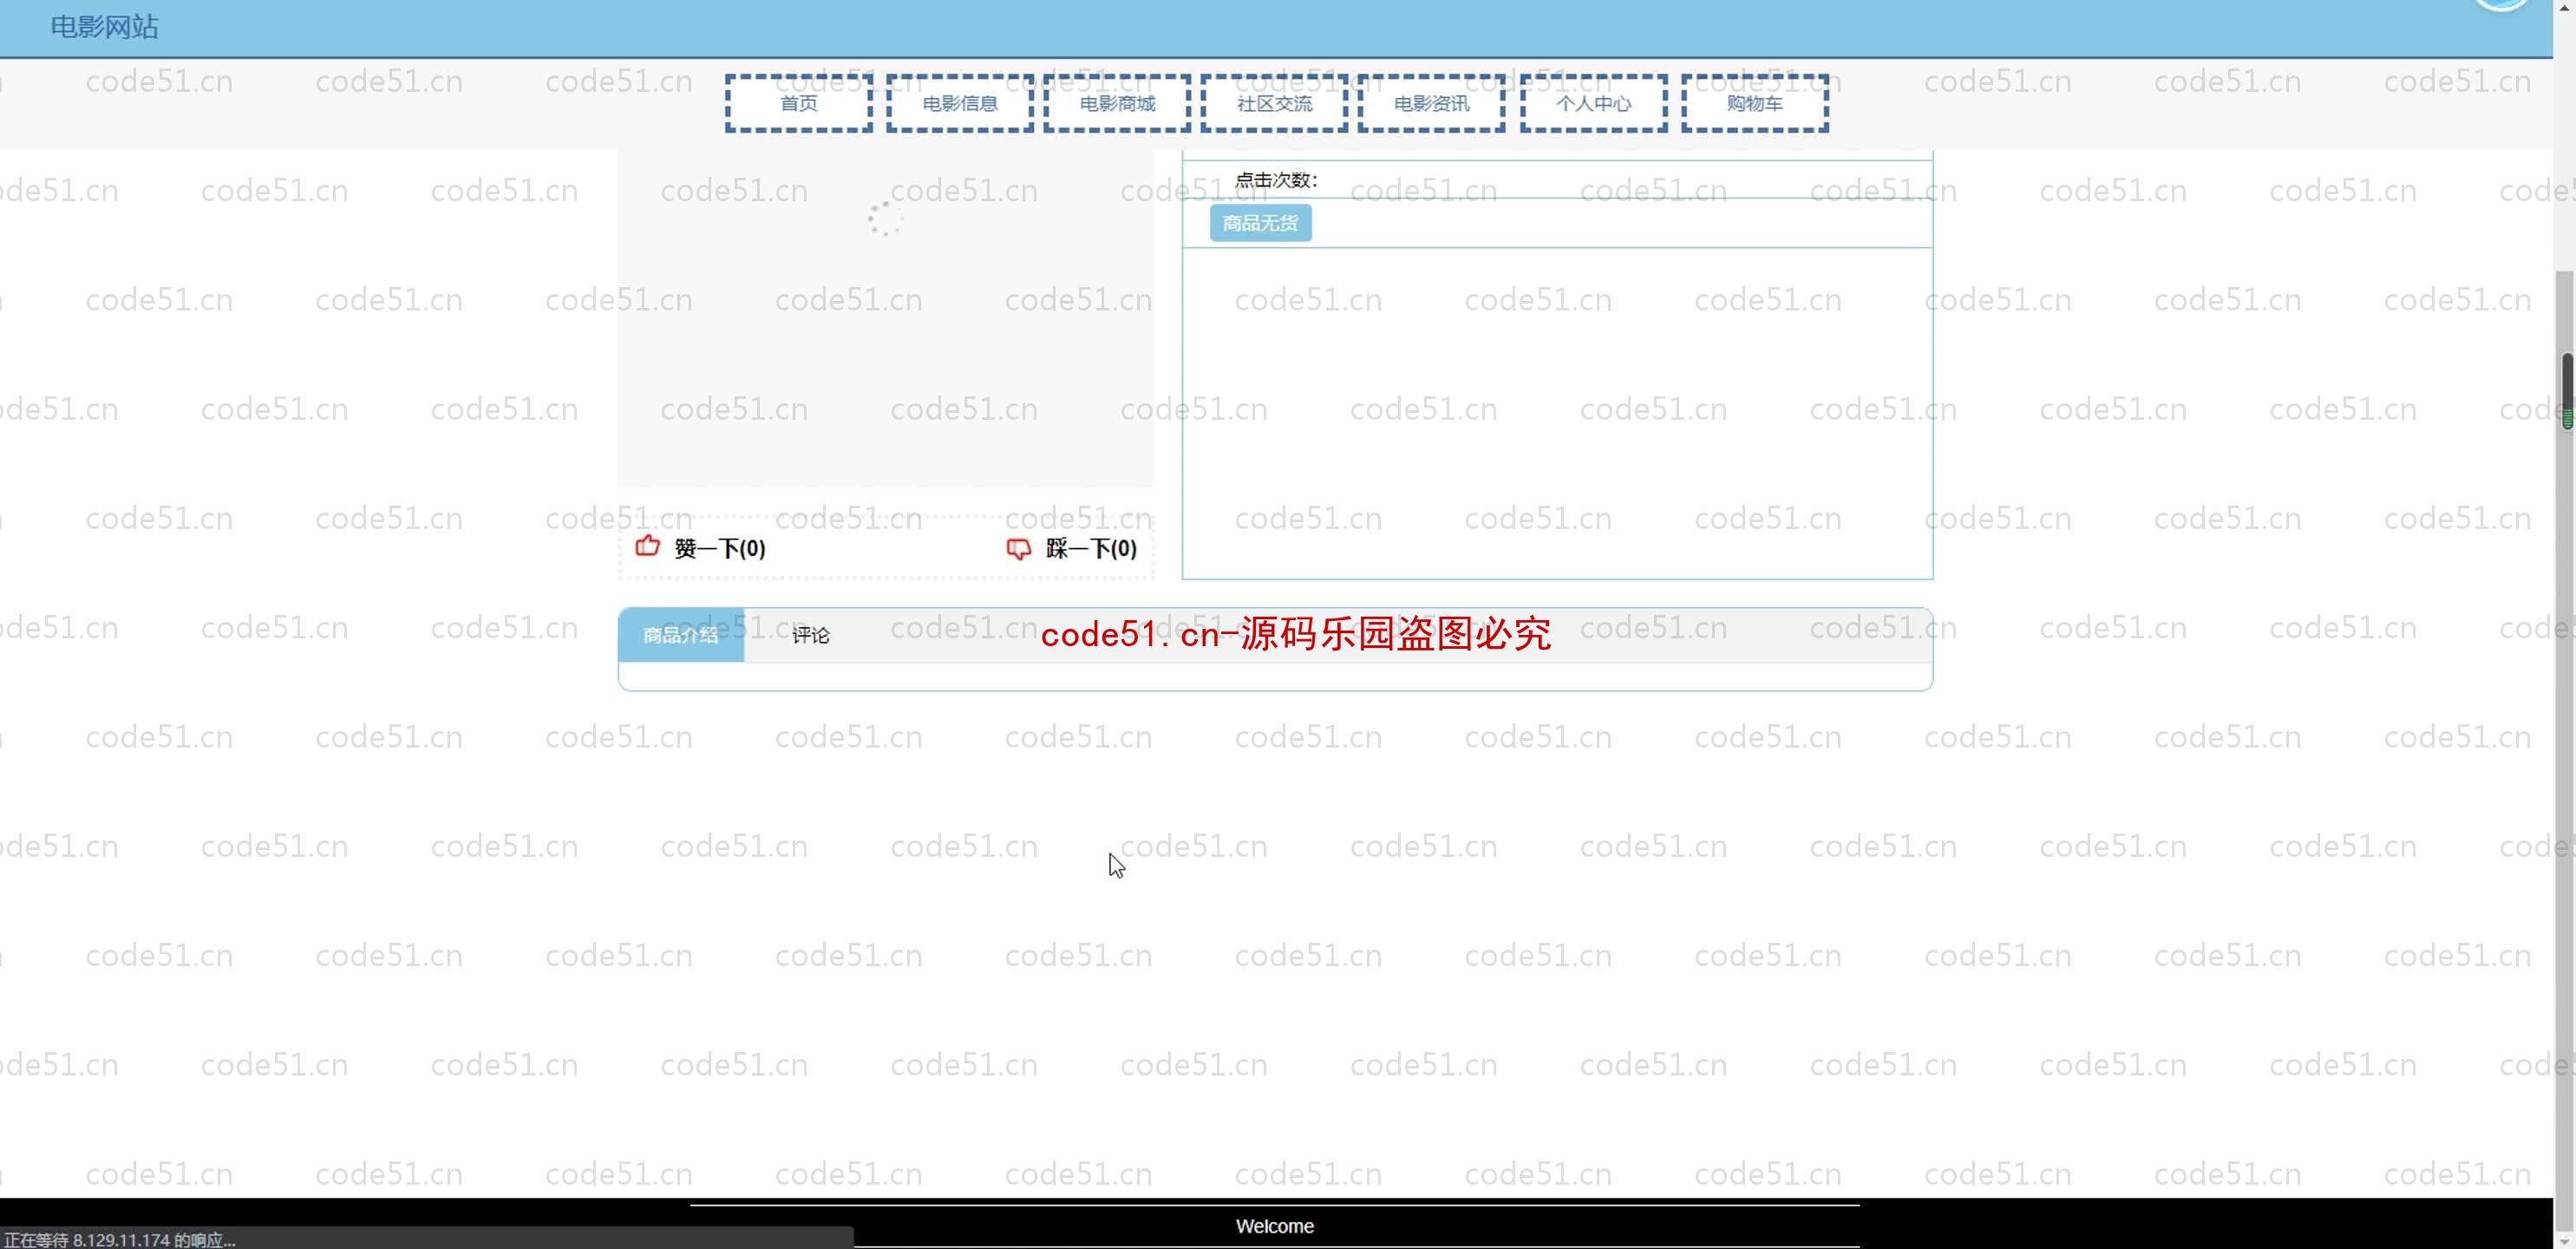The image size is (2576, 1249).
Task: Click the loading product image area
Action: click(885, 318)
